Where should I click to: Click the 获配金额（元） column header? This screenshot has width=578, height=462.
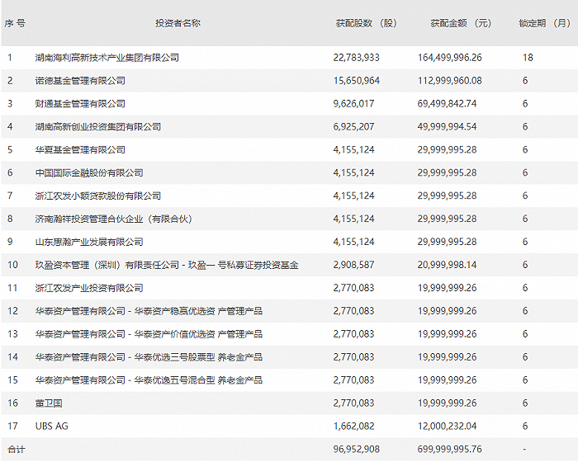[461, 23]
